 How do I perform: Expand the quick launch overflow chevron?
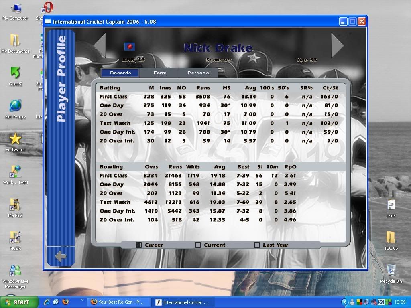(82, 300)
